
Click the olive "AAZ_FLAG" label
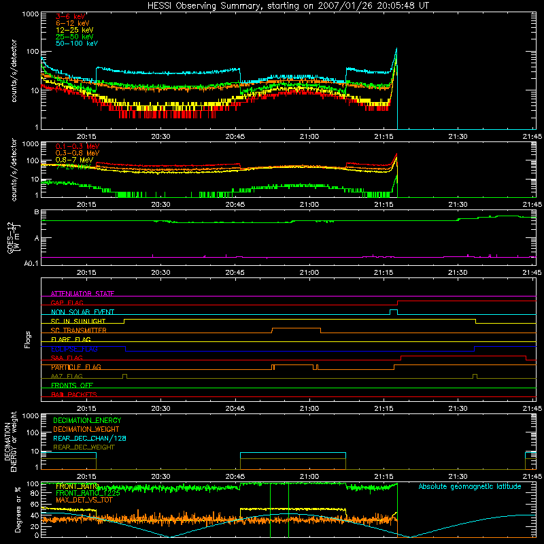coord(67,376)
